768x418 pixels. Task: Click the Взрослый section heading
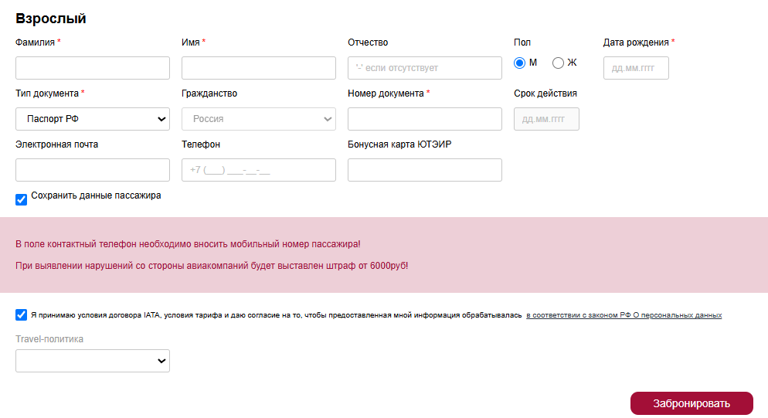coord(51,19)
